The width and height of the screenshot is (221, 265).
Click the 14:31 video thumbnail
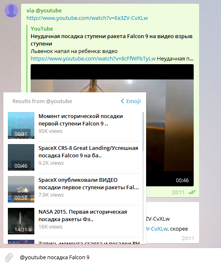point(21,221)
